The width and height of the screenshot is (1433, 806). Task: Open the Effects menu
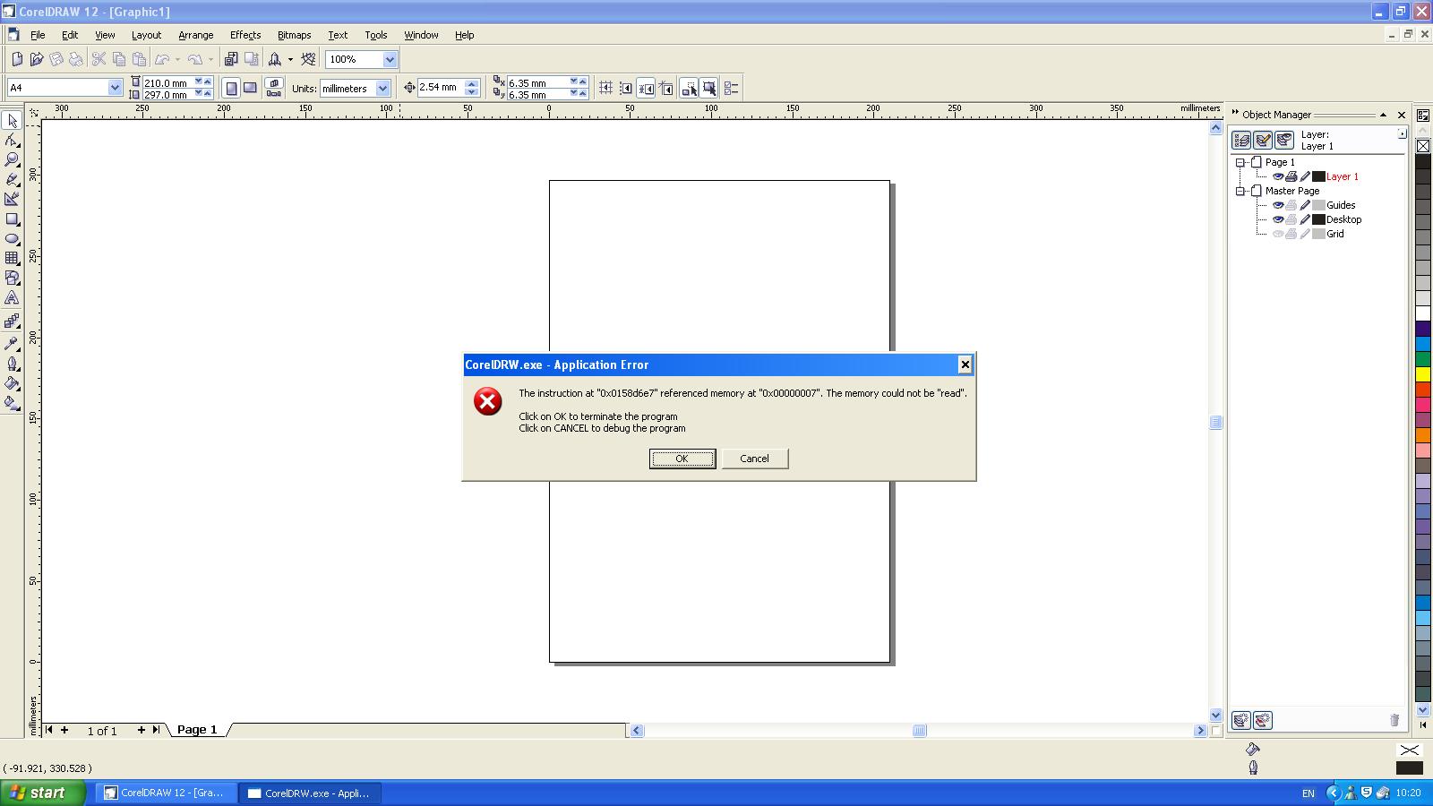245,35
